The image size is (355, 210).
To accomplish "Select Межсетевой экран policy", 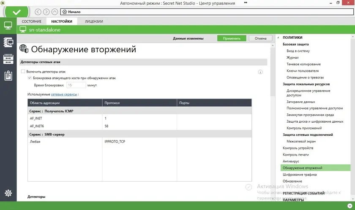I will (301, 141).
